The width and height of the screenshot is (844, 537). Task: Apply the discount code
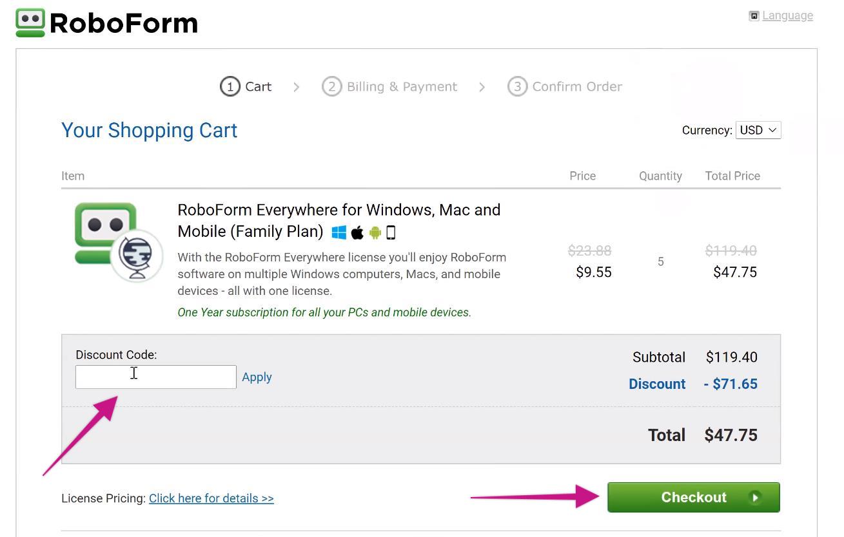click(257, 377)
